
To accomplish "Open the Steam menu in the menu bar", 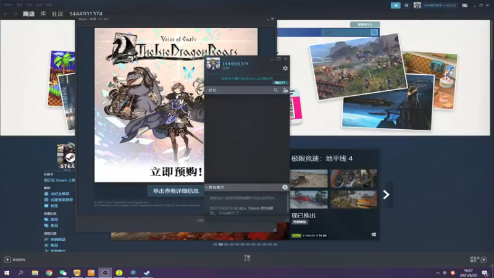I will (8, 5).
